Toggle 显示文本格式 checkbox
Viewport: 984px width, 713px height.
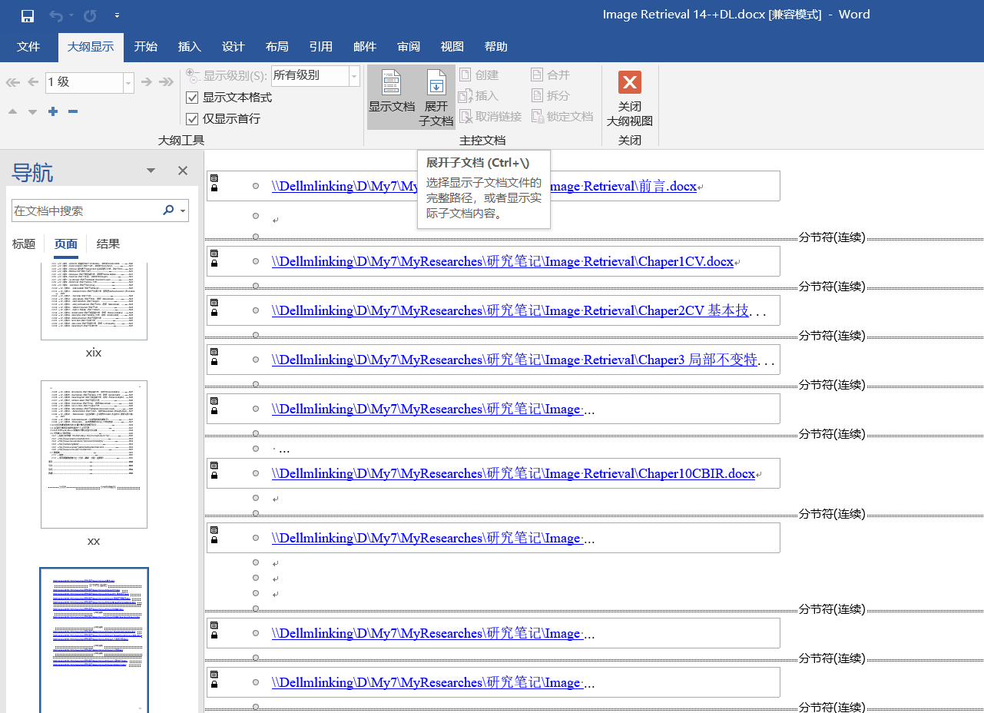point(193,98)
